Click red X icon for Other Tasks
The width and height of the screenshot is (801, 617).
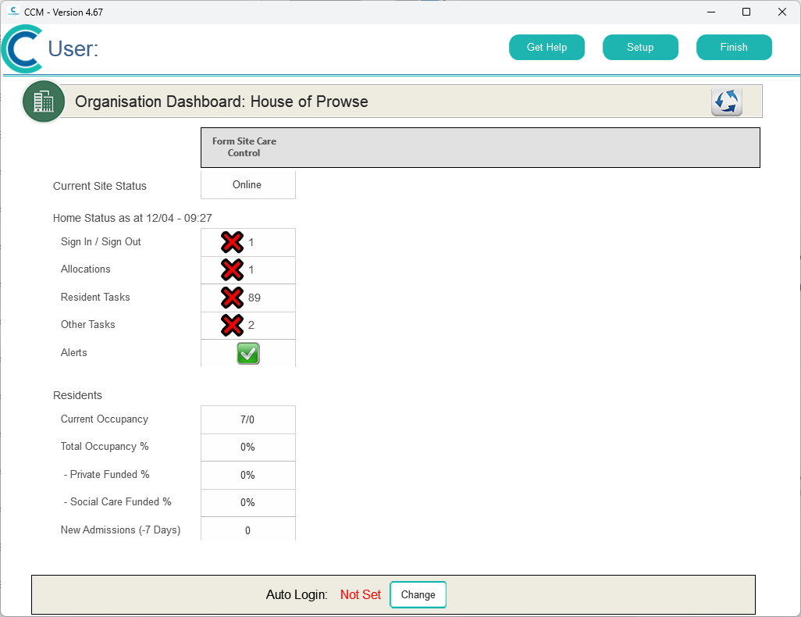tap(232, 325)
